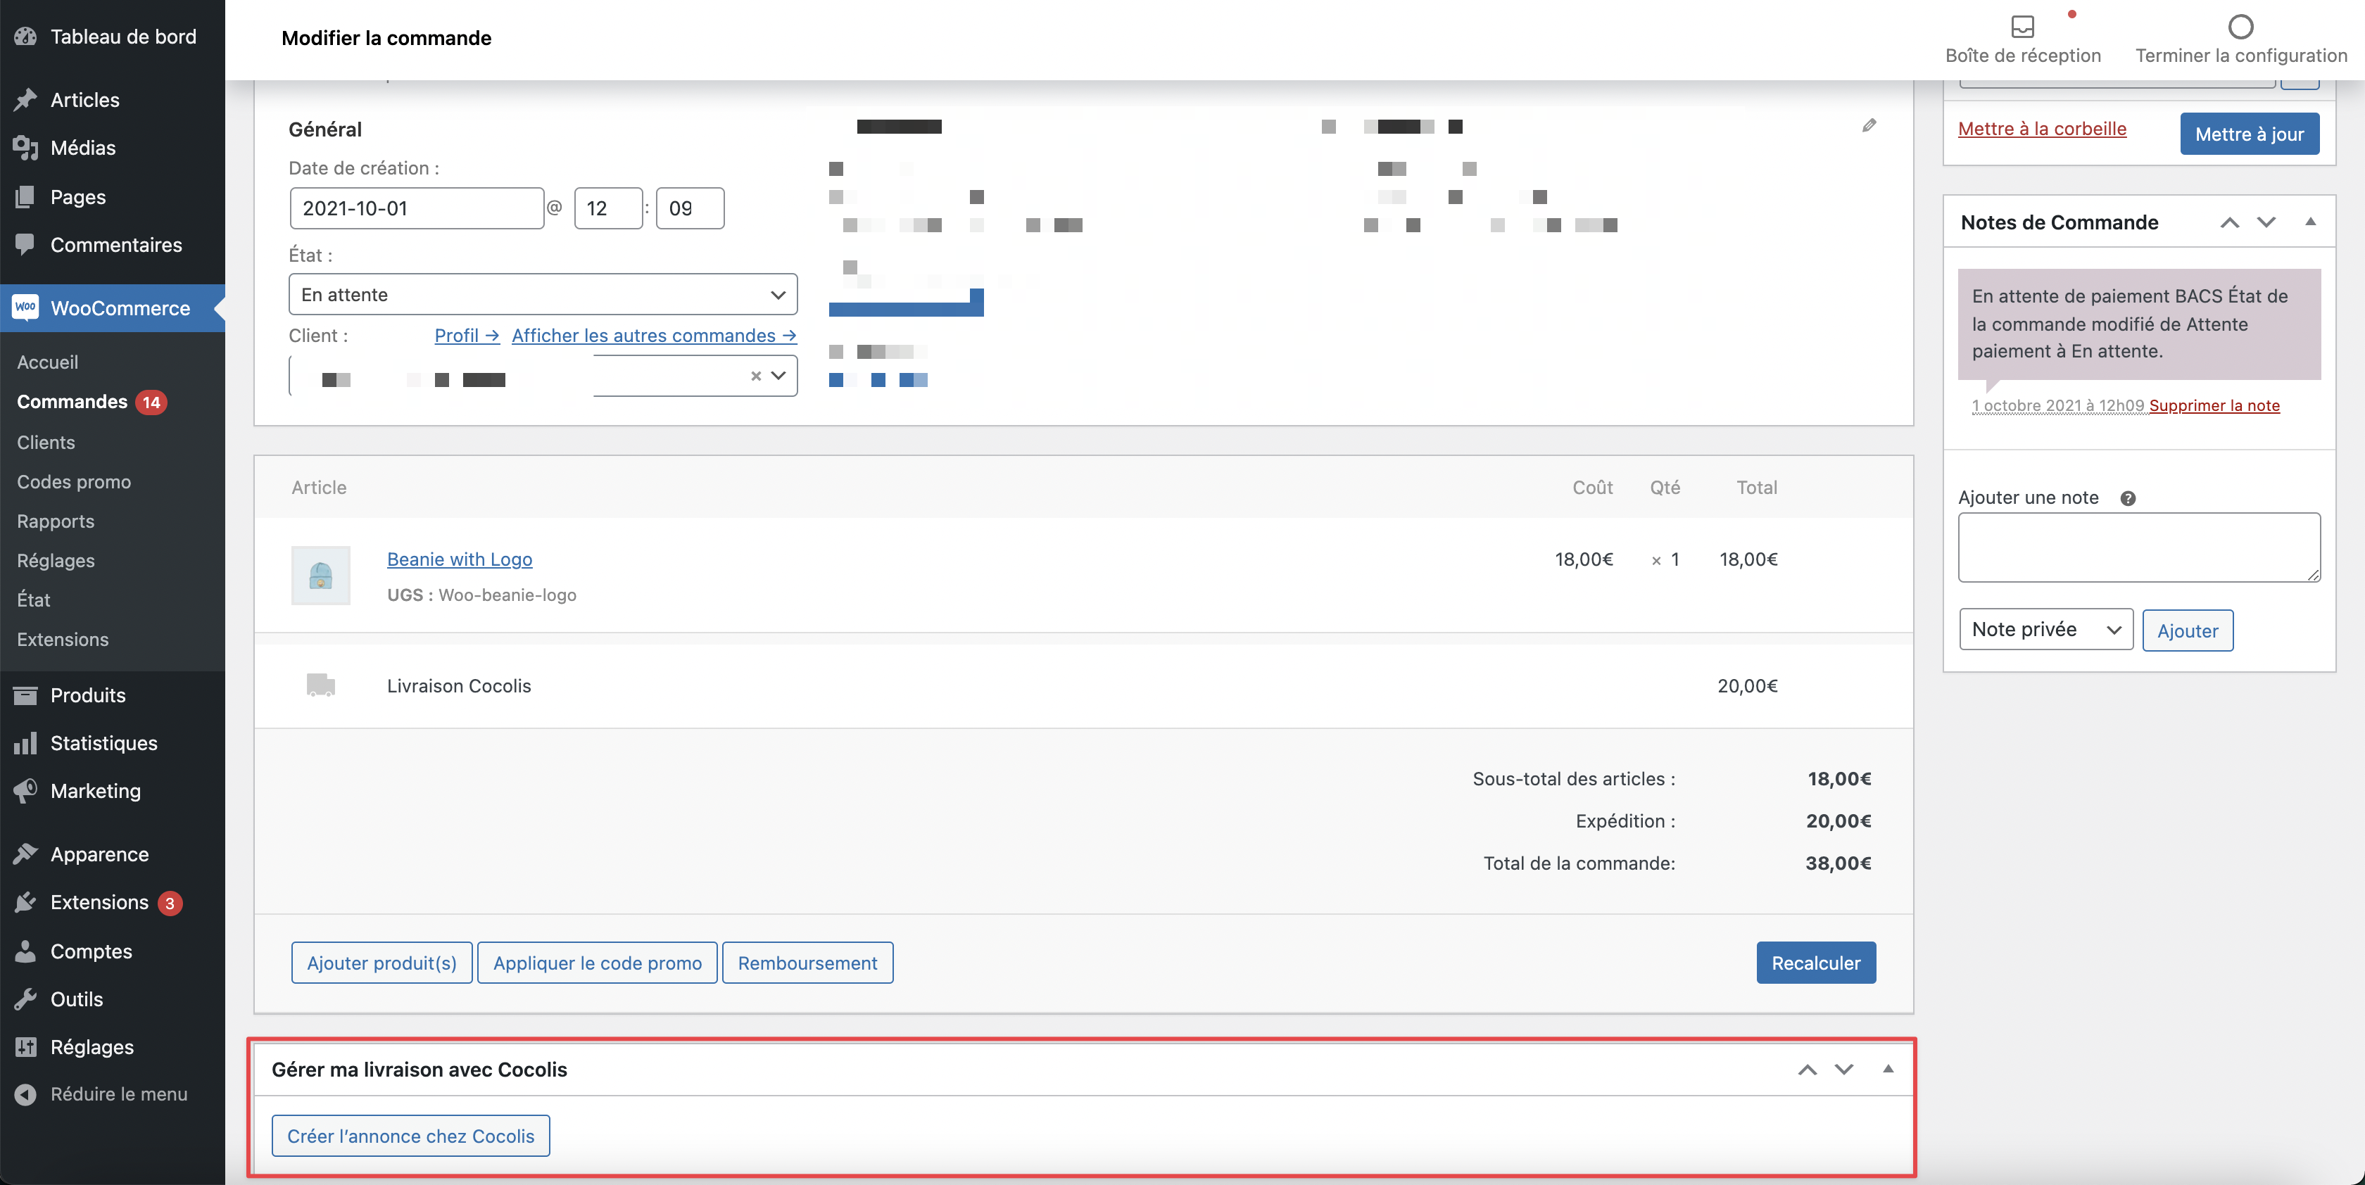
Task: Open the Boîte de réception inbox icon
Action: click(2022, 27)
